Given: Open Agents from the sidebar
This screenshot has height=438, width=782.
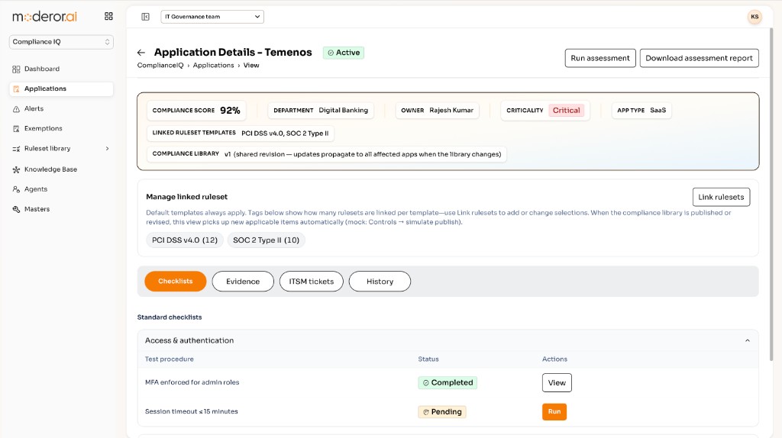Looking at the screenshot, I should click(61, 189).
